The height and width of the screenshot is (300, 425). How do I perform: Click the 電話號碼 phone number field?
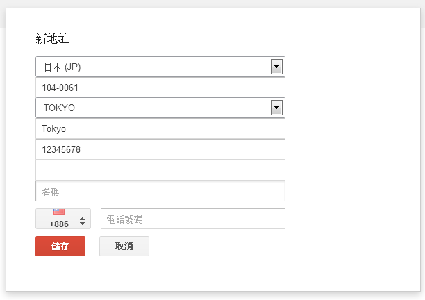tap(193, 219)
